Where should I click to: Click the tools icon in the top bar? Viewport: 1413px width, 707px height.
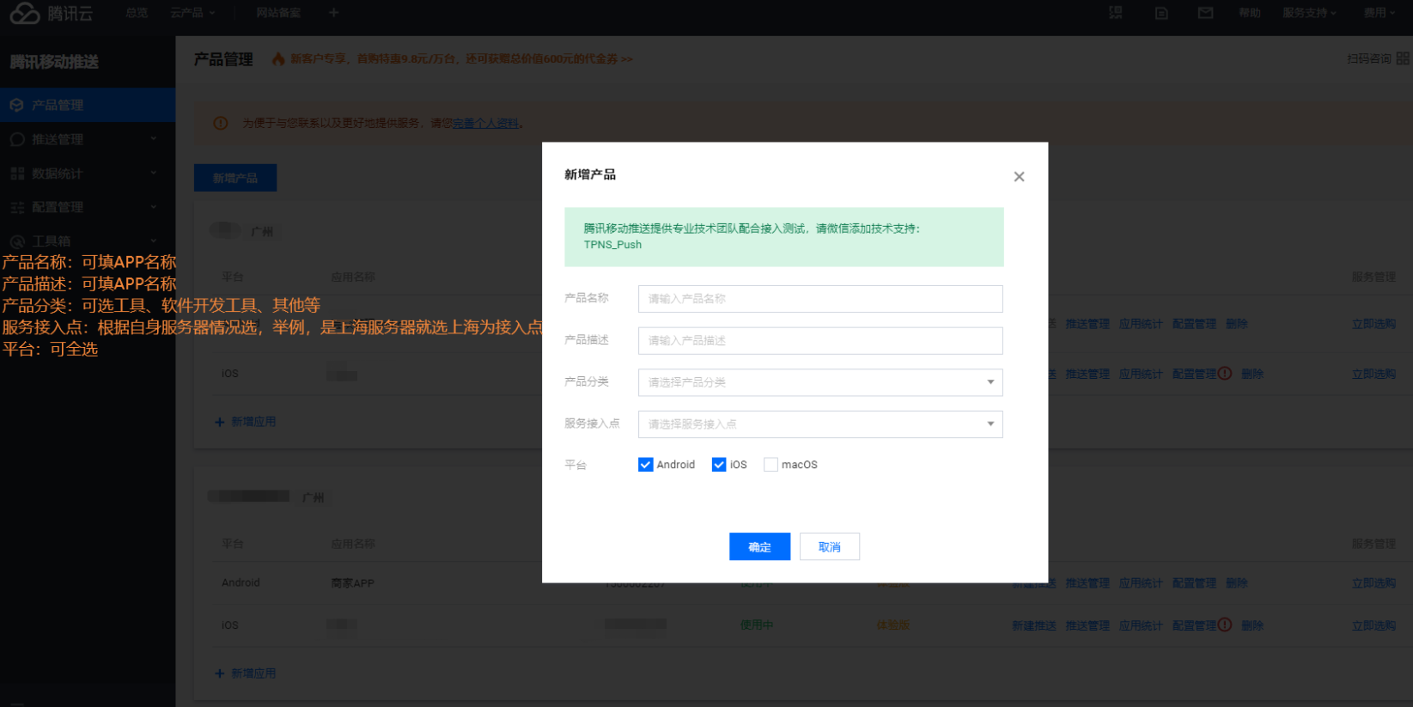1116,13
